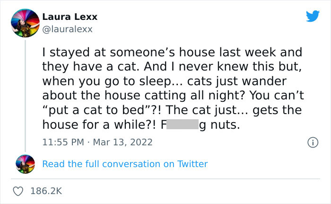Click the 11:55 PM timestamp
The width and height of the screenshot is (331, 204).
[63, 142]
